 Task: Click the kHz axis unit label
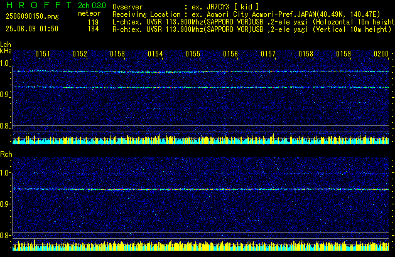point(6,51)
